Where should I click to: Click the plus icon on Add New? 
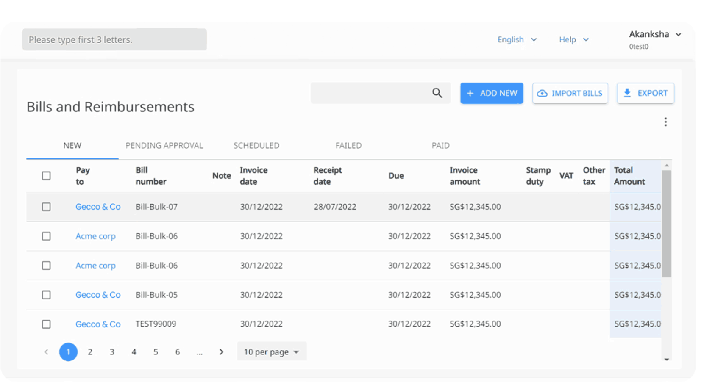[x=470, y=93]
